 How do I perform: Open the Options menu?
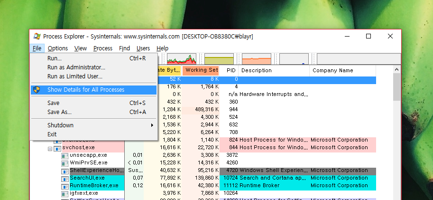pyautogui.click(x=58, y=48)
